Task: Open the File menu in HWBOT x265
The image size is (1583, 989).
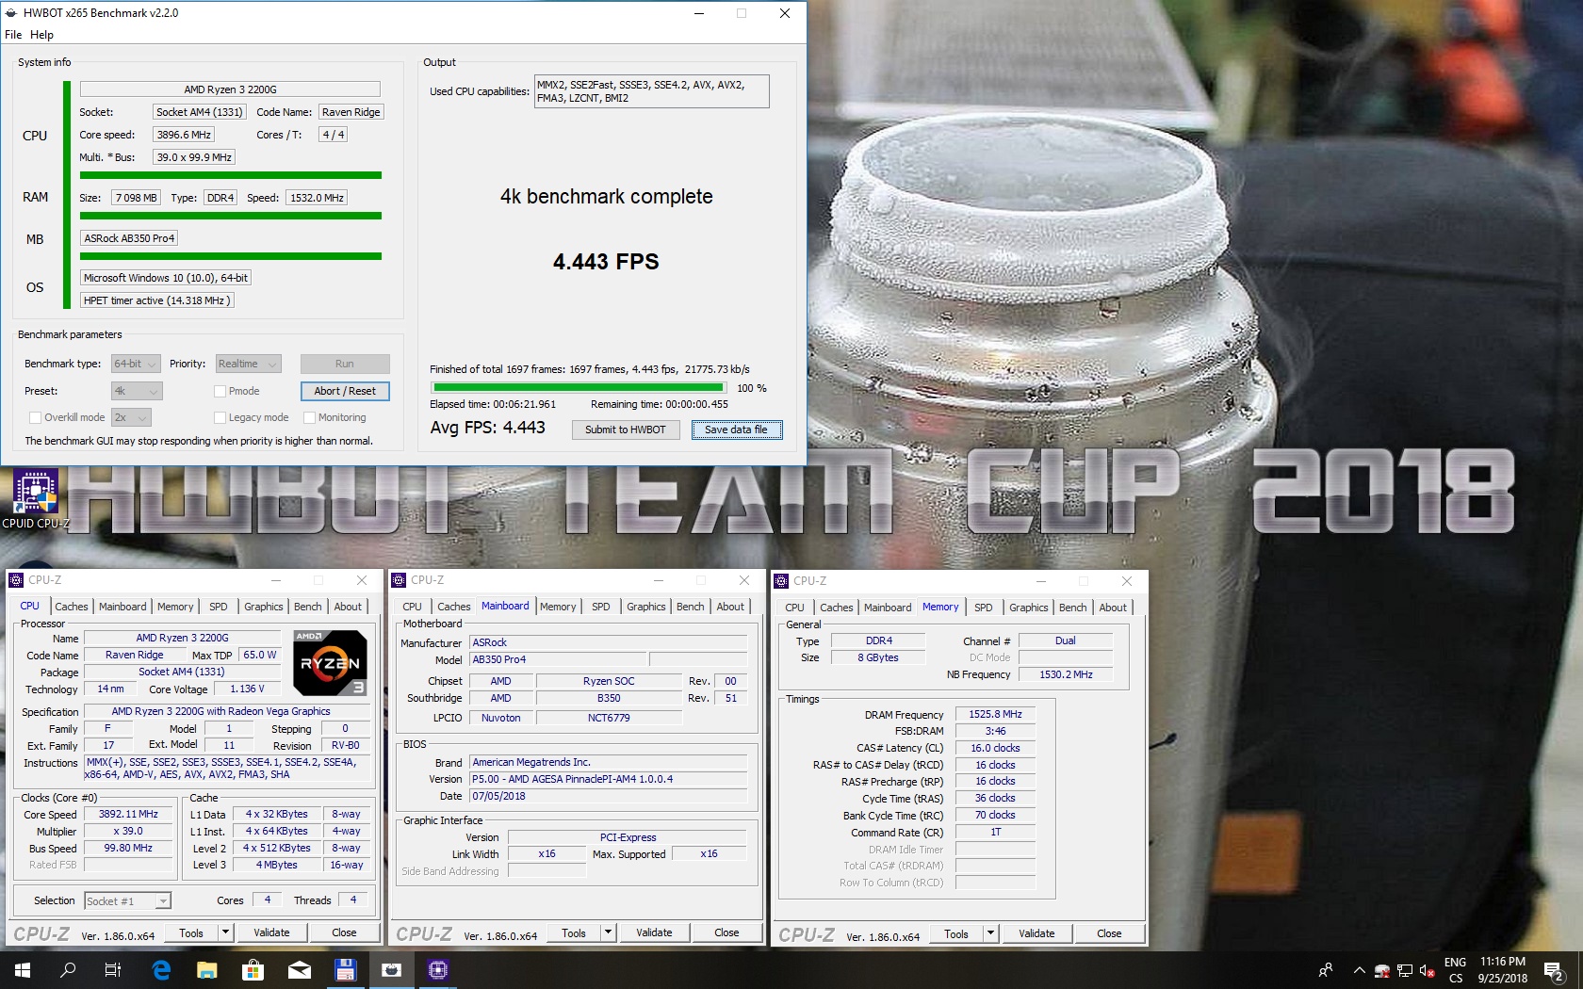Action: coord(13,35)
